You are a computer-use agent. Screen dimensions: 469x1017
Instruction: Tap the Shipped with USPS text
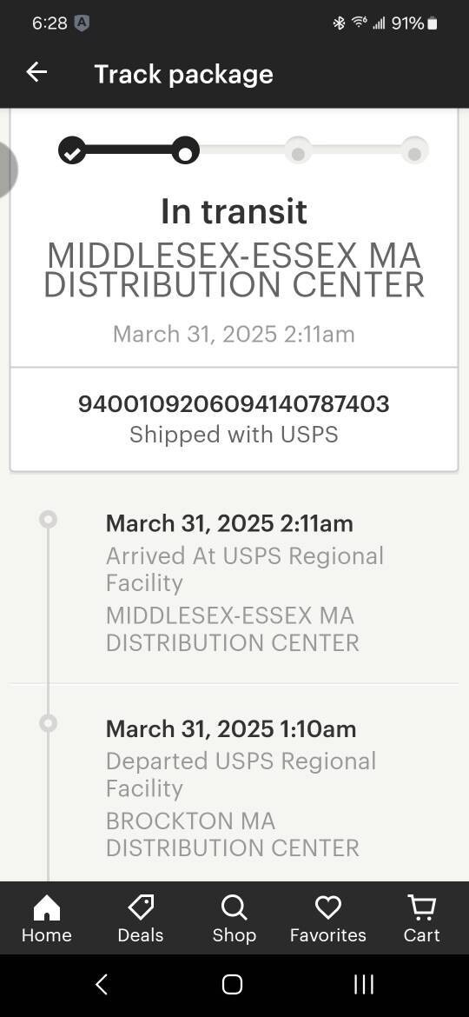[x=234, y=434]
